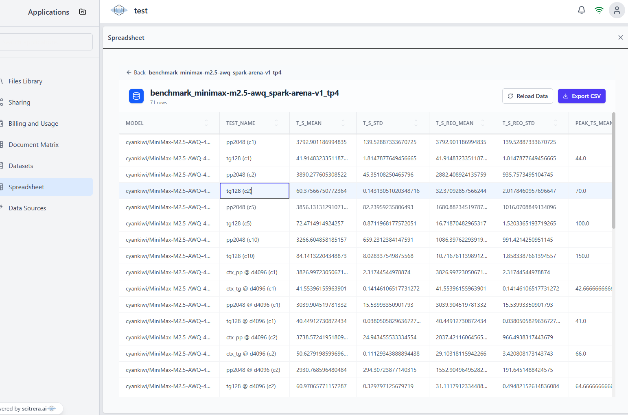628x415 pixels.
Task: Select the "pp2048 (c1)" test name cell
Action: pos(254,142)
